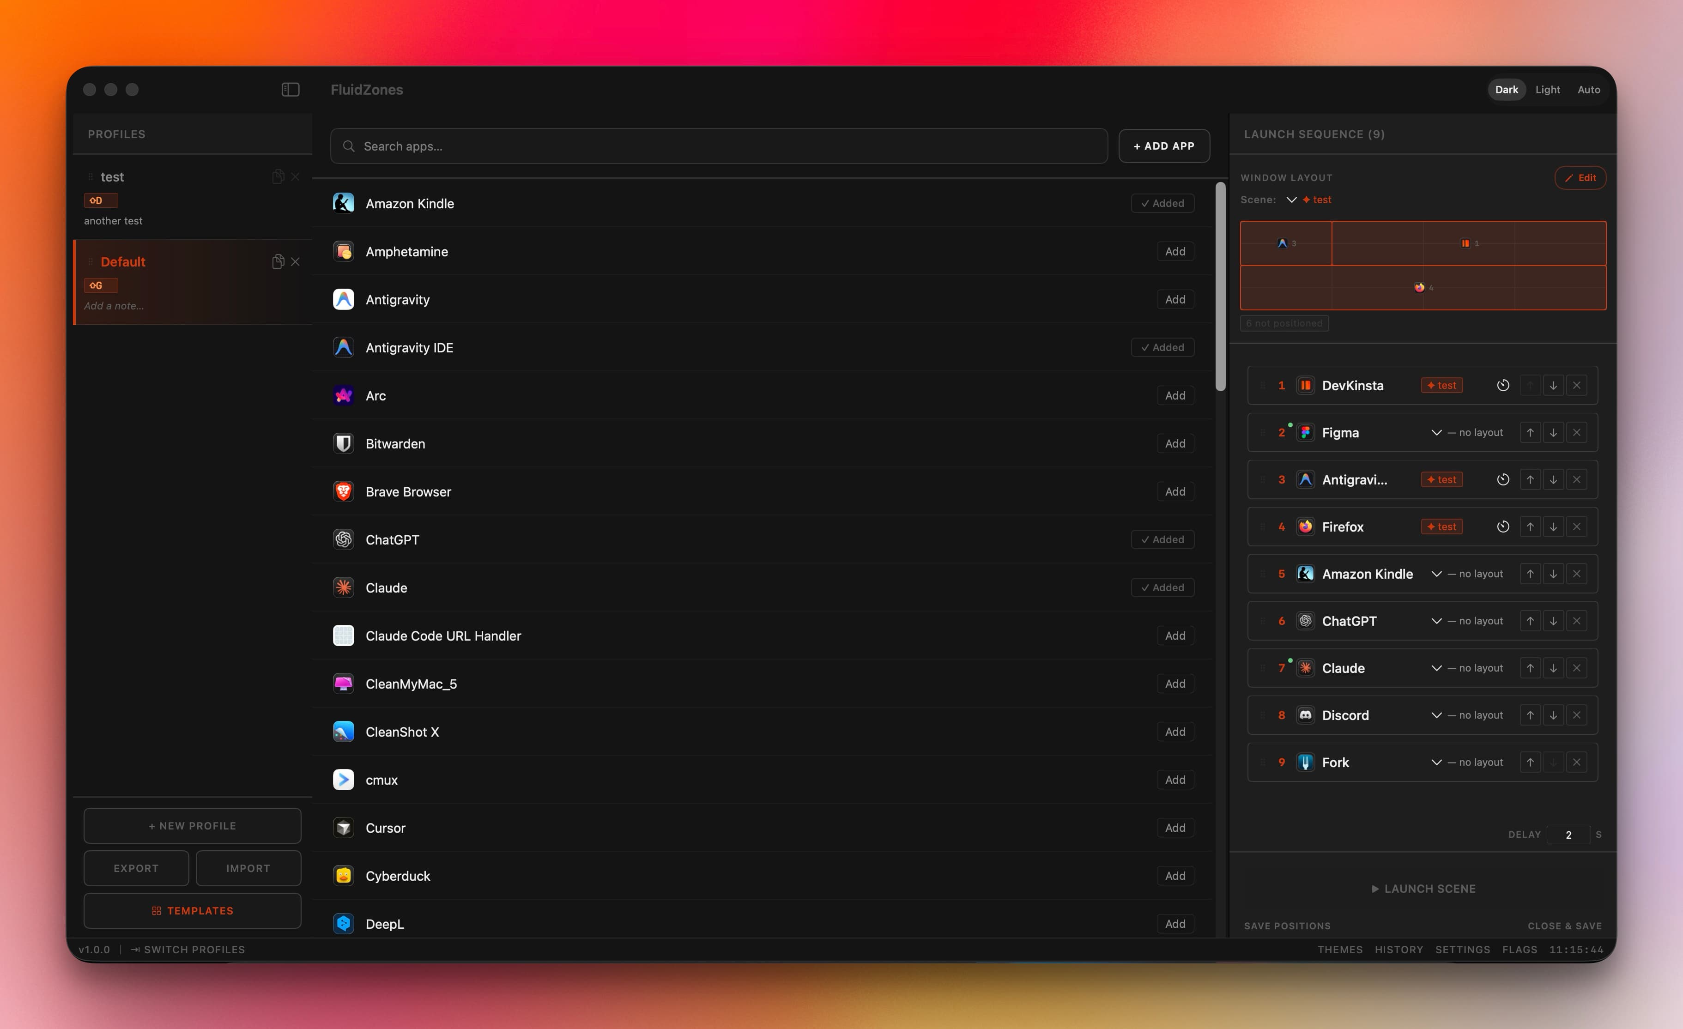Delete the test profile

295,177
